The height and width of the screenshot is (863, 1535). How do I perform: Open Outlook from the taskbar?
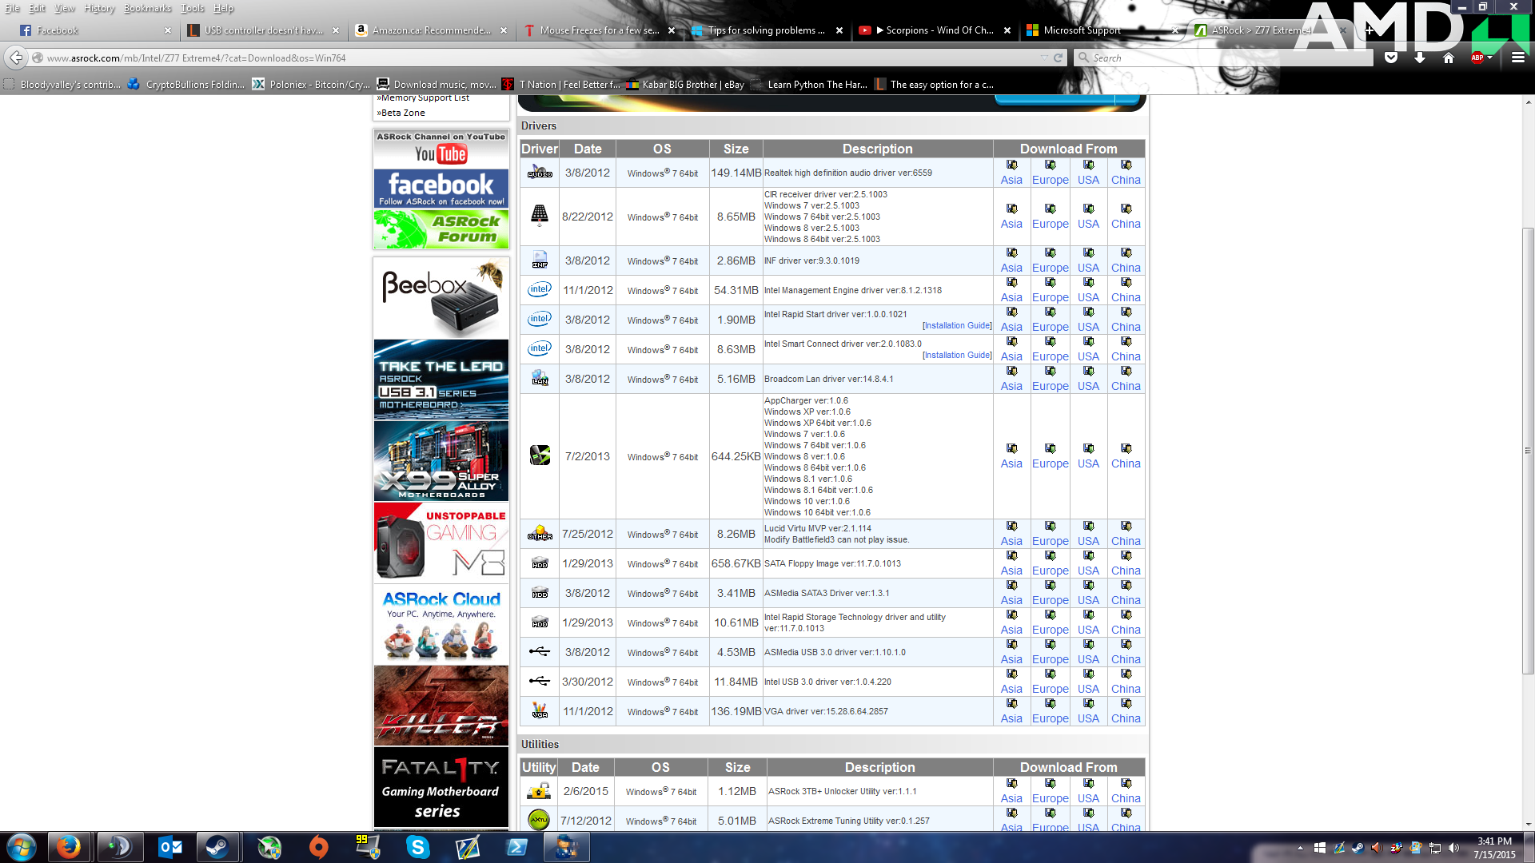[x=170, y=847]
